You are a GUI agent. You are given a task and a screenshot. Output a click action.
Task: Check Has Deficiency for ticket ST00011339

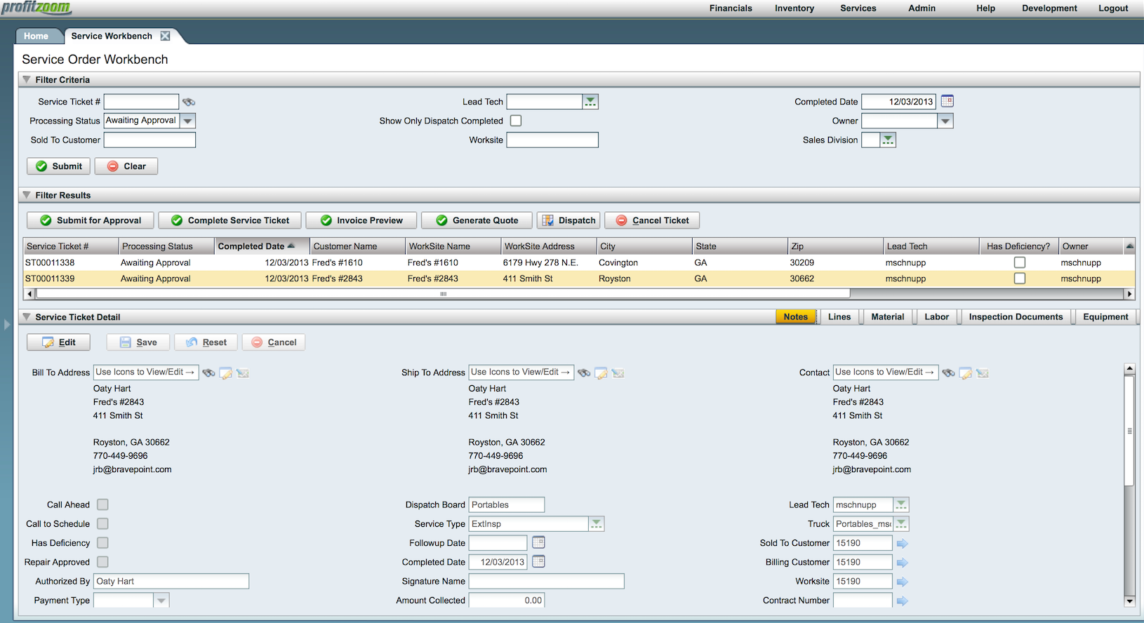(1020, 279)
